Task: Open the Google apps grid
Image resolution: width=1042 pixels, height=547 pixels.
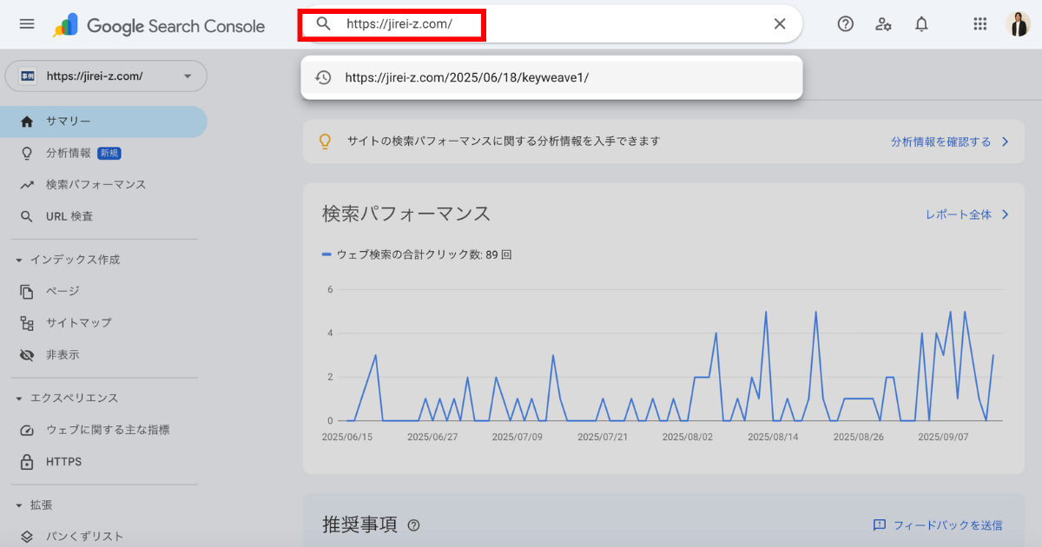Action: [x=980, y=24]
